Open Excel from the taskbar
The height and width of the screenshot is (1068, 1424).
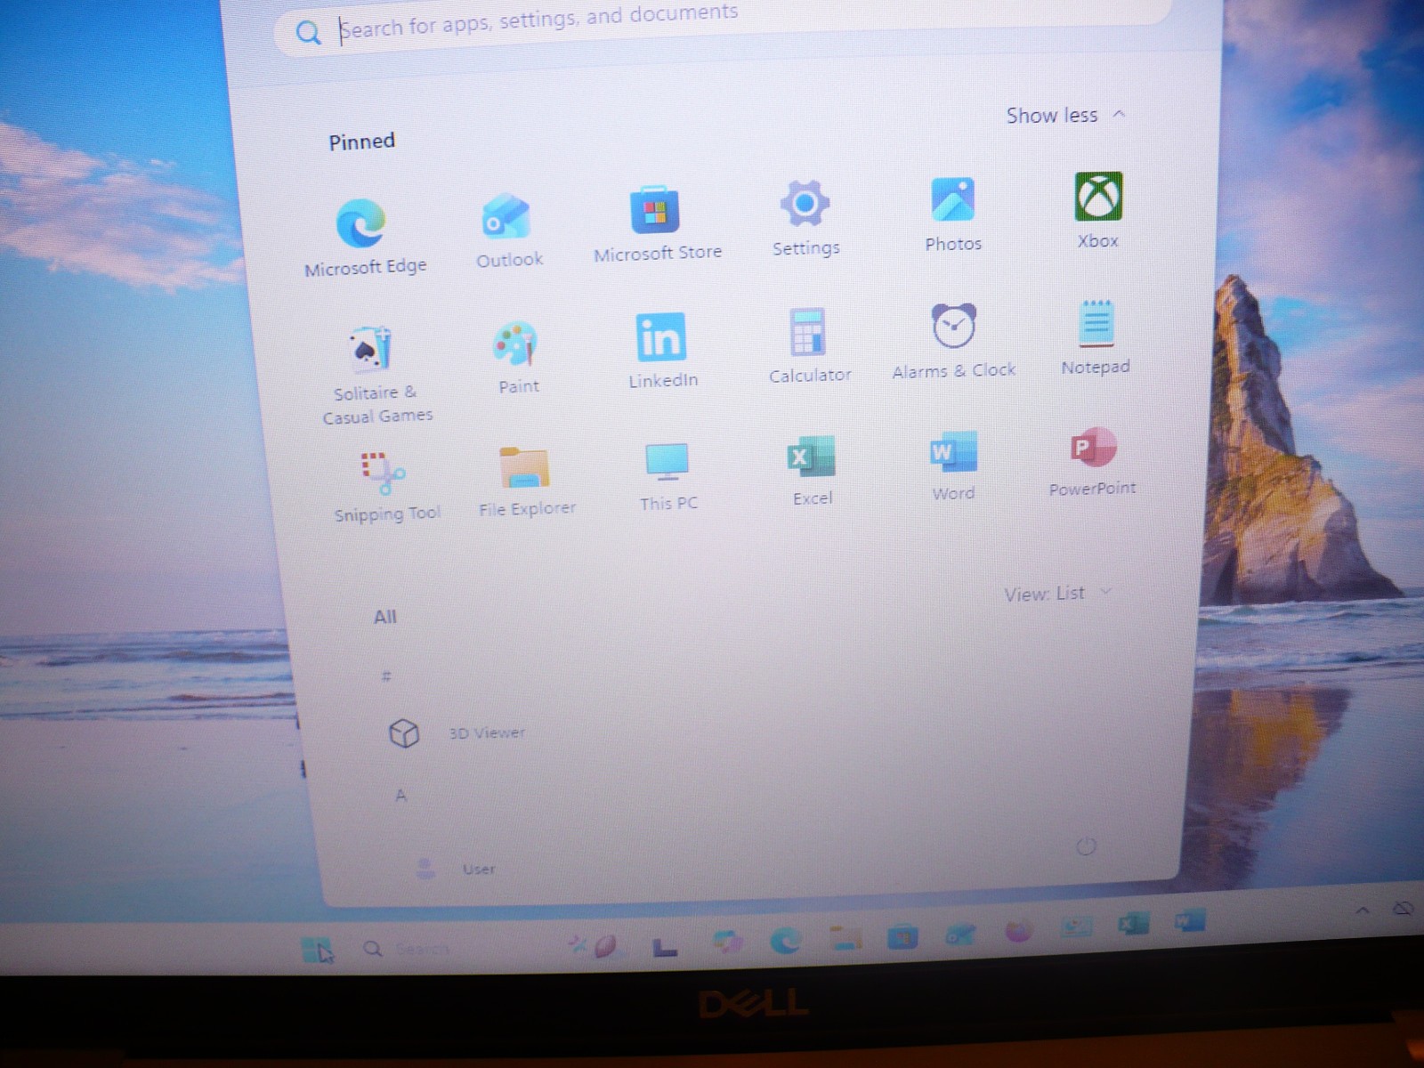point(1133,923)
